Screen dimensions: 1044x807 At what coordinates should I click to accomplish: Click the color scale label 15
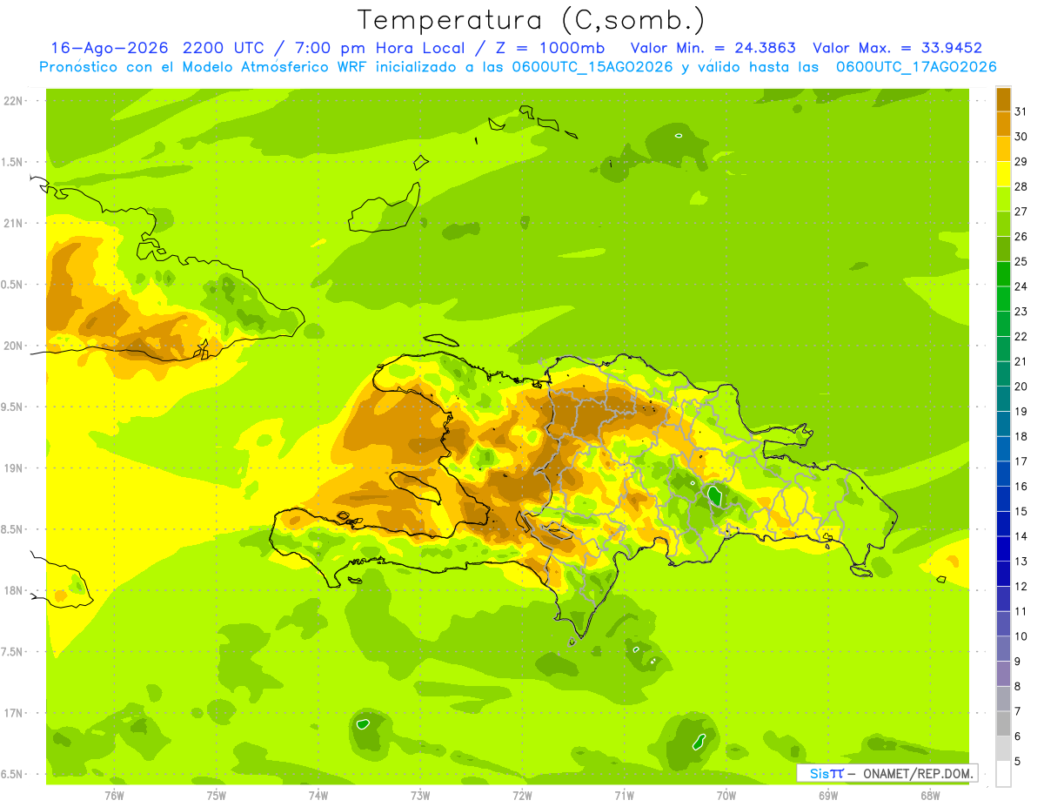1021,511
